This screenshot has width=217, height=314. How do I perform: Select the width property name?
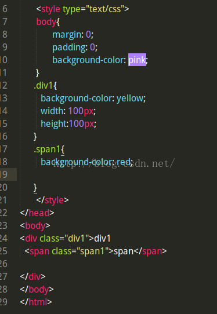52,111
